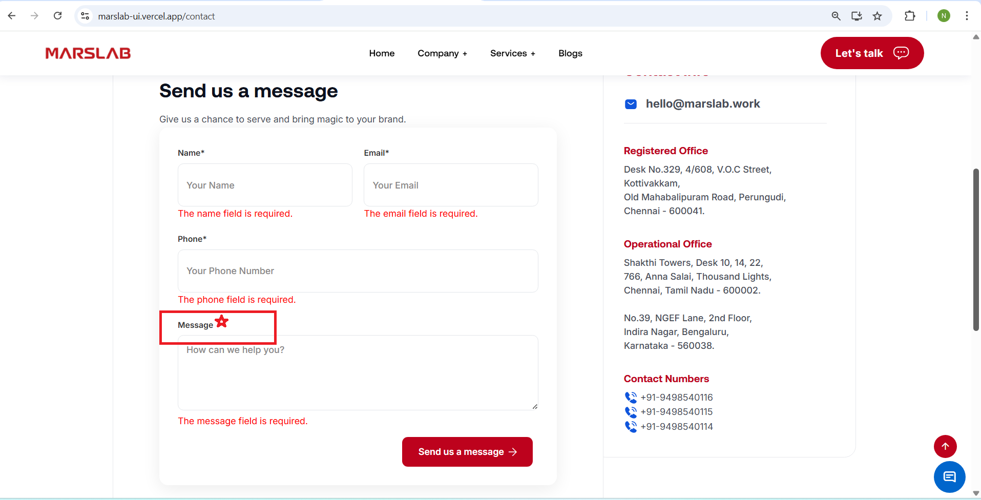Expand the Services menu
Image resolution: width=981 pixels, height=500 pixels.
pos(512,53)
